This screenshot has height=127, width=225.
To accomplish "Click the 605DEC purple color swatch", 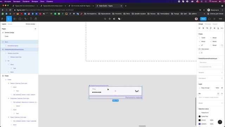I will (199, 124).
